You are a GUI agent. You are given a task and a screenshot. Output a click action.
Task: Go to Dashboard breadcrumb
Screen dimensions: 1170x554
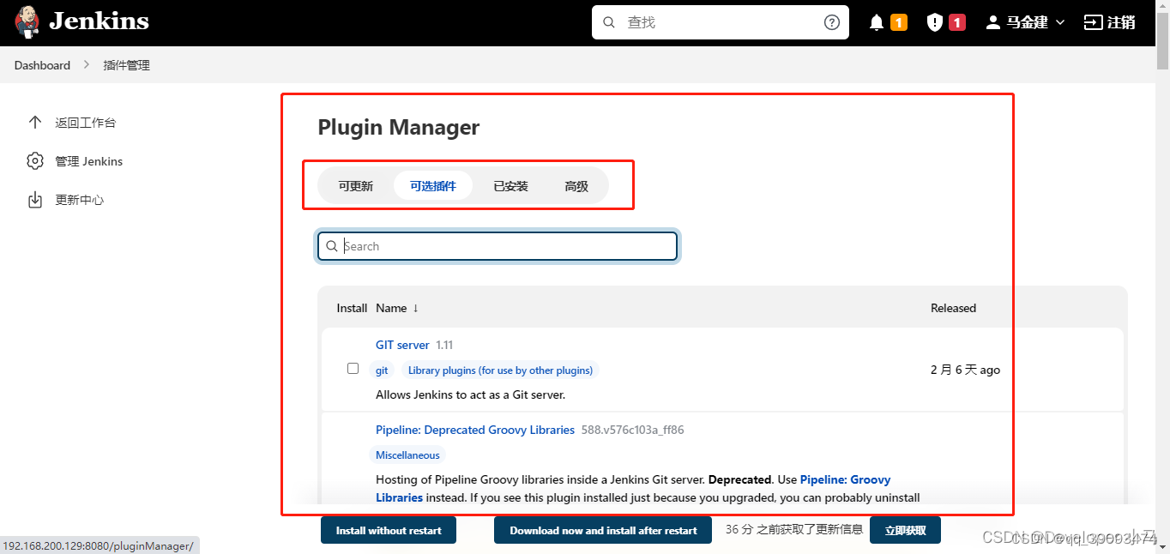click(x=42, y=65)
